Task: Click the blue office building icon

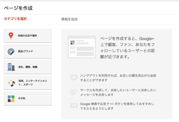Action: click(x=11, y=67)
